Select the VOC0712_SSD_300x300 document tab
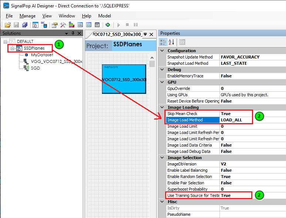This screenshot has height=218, width=286. point(117,34)
